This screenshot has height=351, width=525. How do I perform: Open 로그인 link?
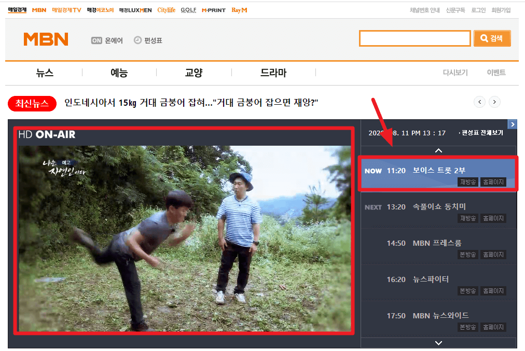[x=478, y=10]
